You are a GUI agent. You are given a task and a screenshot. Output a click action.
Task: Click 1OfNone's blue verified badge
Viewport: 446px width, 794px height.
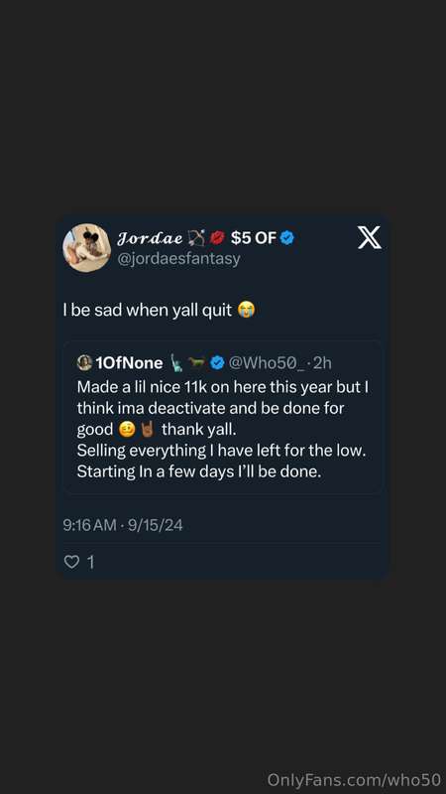pos(217,362)
